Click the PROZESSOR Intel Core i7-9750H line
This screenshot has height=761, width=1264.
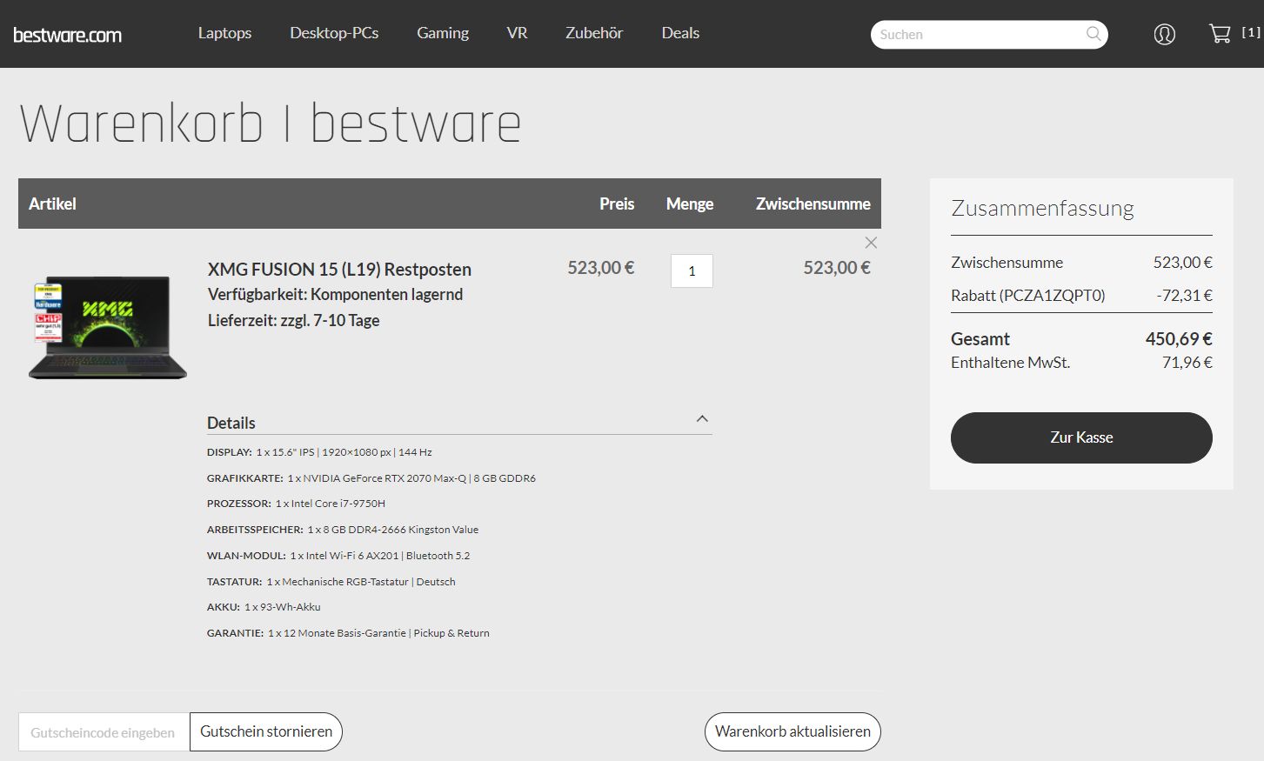pyautogui.click(x=296, y=504)
